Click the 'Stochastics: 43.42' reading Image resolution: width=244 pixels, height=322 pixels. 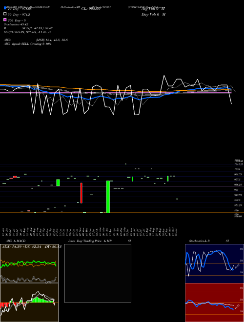click(16, 24)
